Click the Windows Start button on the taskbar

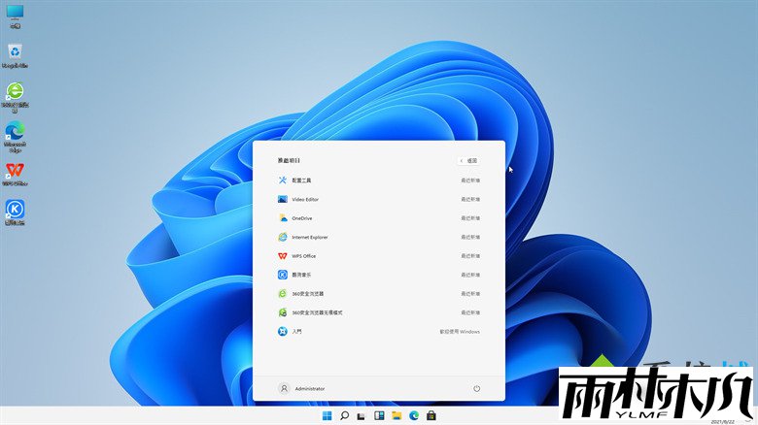coord(326,416)
